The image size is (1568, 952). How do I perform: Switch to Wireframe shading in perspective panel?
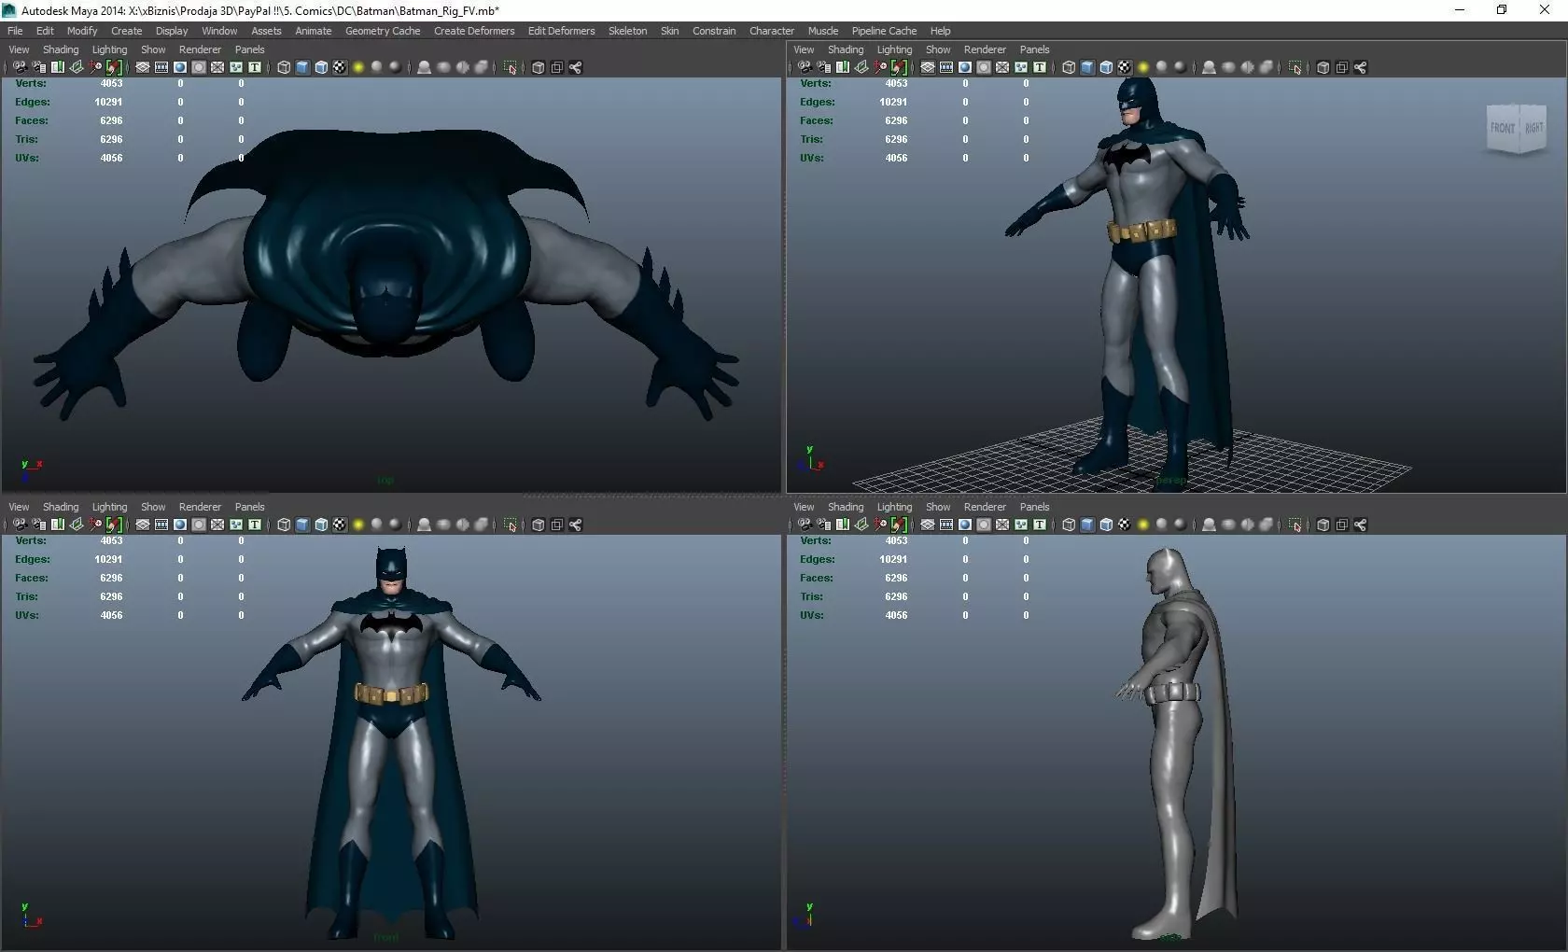click(1069, 67)
